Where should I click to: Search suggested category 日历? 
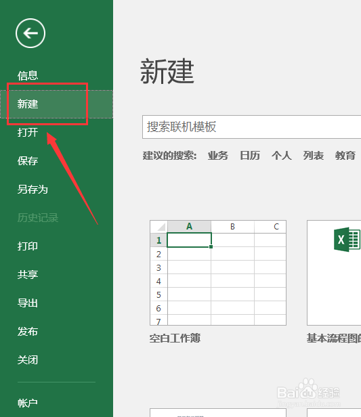click(250, 156)
